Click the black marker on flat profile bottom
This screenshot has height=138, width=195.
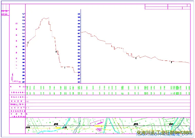pos(65,67)
